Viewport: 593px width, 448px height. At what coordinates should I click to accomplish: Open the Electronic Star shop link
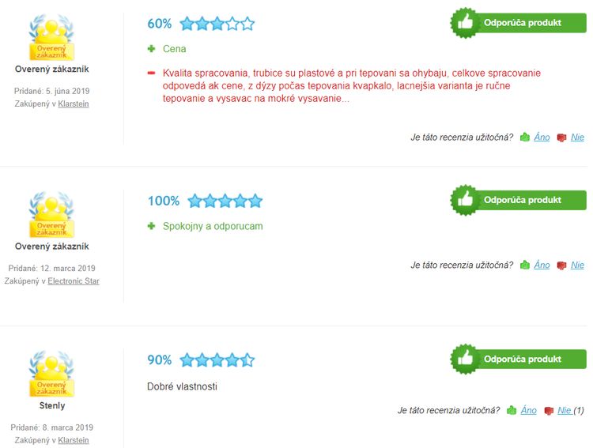click(74, 281)
